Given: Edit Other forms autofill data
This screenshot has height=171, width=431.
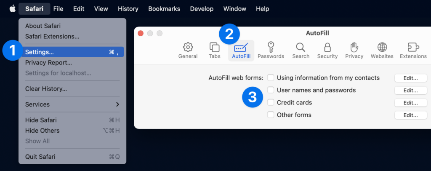Looking at the screenshot, I should pyautogui.click(x=411, y=115).
